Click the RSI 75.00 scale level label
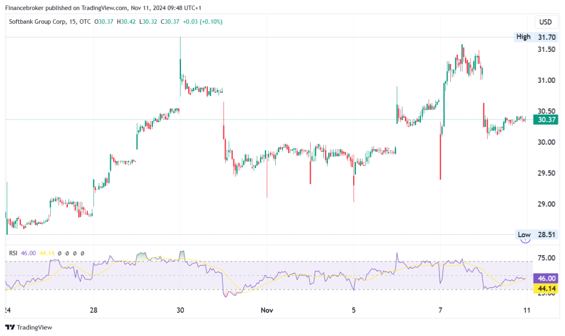Screen dimensions: 565x336 546,258
